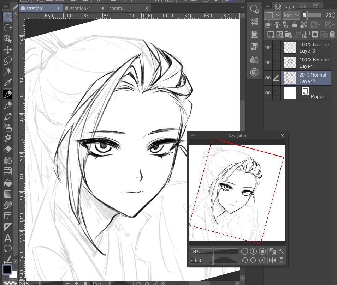Open blending mode Norm dropdown

291,15
